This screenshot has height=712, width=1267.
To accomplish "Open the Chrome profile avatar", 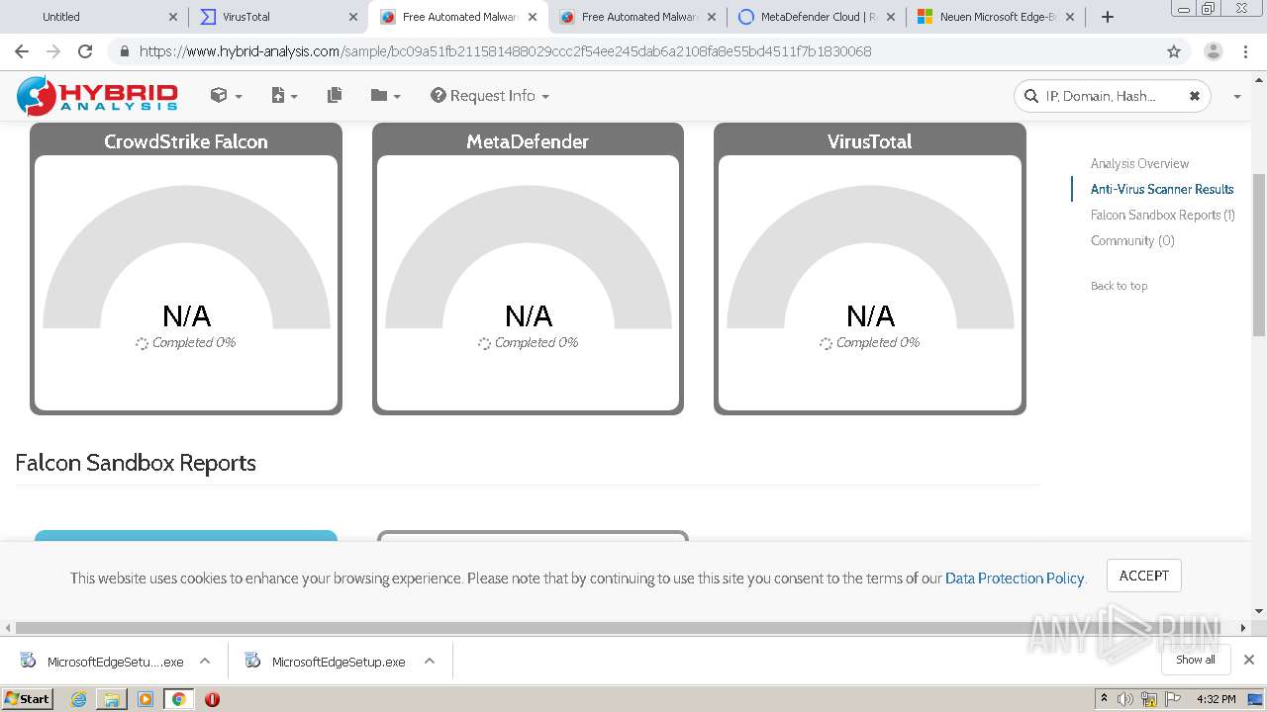I will (x=1213, y=51).
